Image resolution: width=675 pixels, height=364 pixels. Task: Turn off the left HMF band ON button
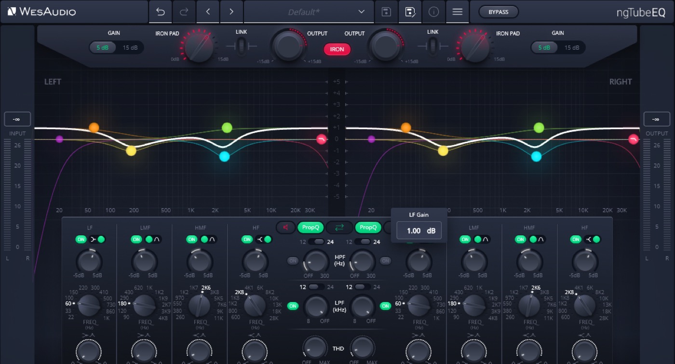pos(192,239)
